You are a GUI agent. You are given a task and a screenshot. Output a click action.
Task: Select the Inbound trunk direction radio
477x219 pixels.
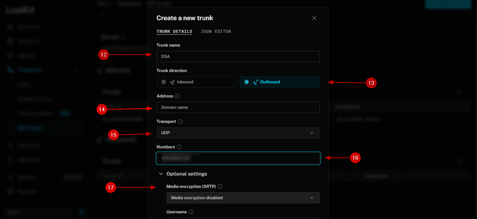(x=163, y=82)
